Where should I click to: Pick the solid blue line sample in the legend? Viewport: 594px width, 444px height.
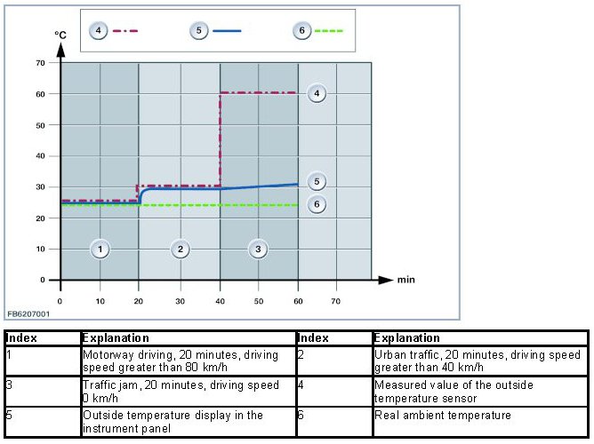pyautogui.click(x=227, y=30)
